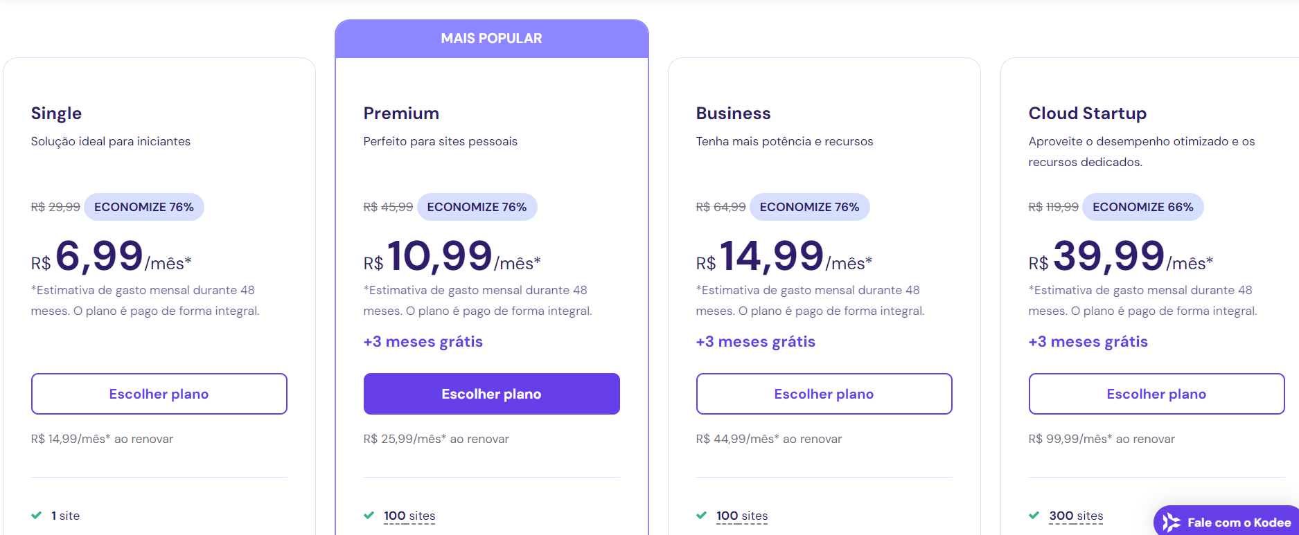Click checkmark icon in Business features
The image size is (1299, 535).
(702, 516)
